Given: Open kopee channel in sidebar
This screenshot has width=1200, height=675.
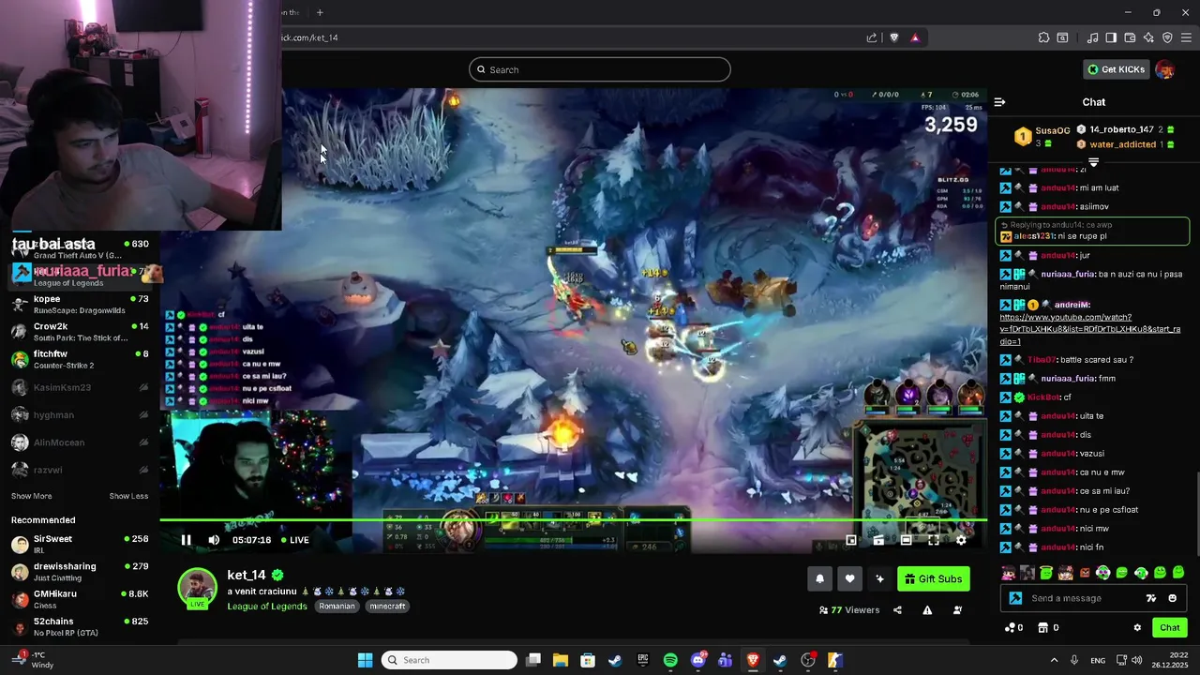Looking at the screenshot, I should (80, 304).
